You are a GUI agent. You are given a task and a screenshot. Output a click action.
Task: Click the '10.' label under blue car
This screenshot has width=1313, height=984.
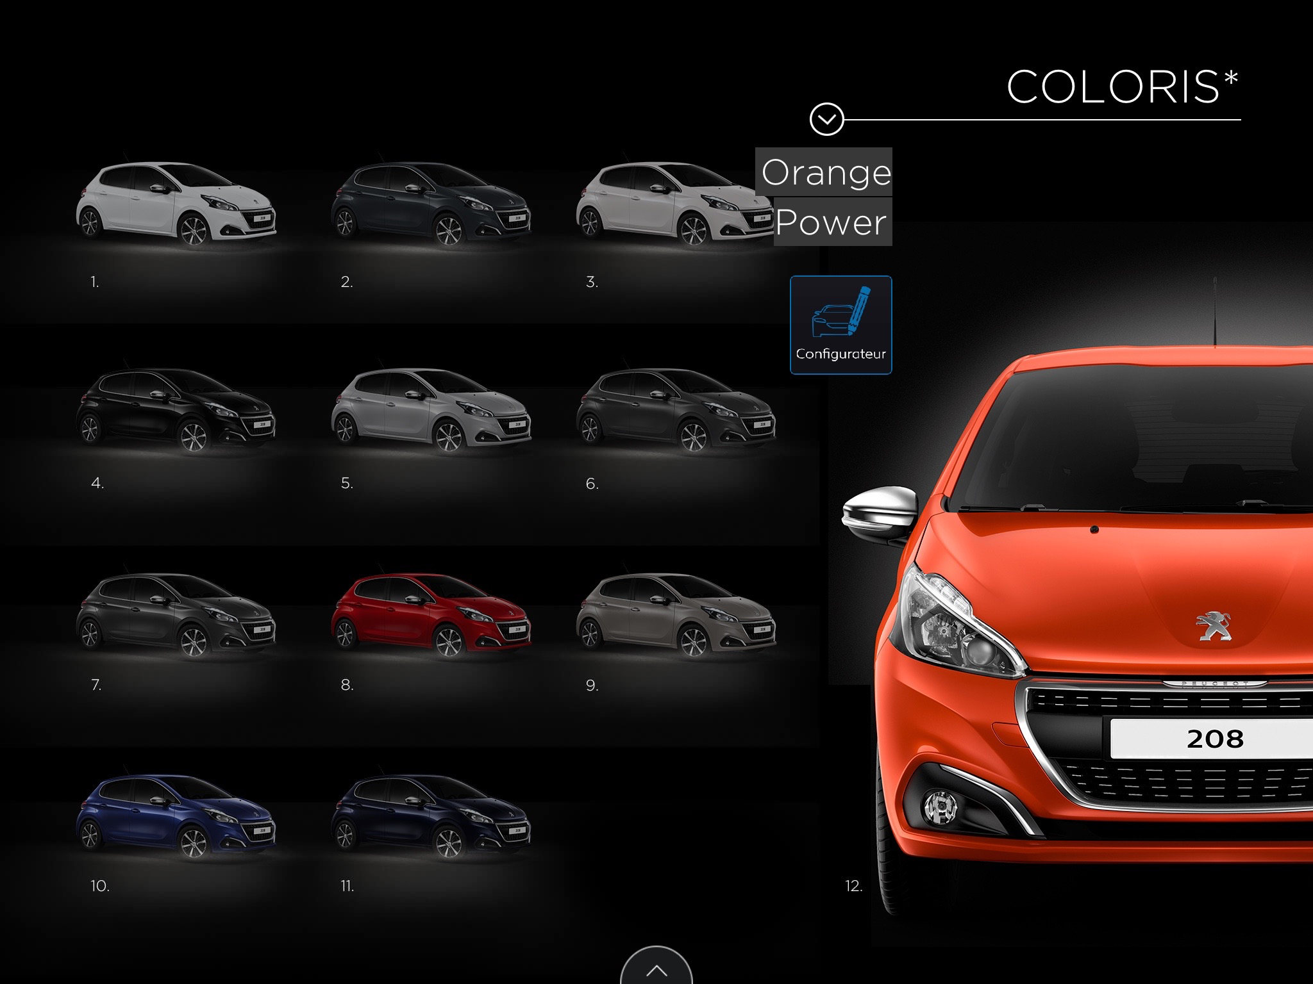pyautogui.click(x=99, y=886)
